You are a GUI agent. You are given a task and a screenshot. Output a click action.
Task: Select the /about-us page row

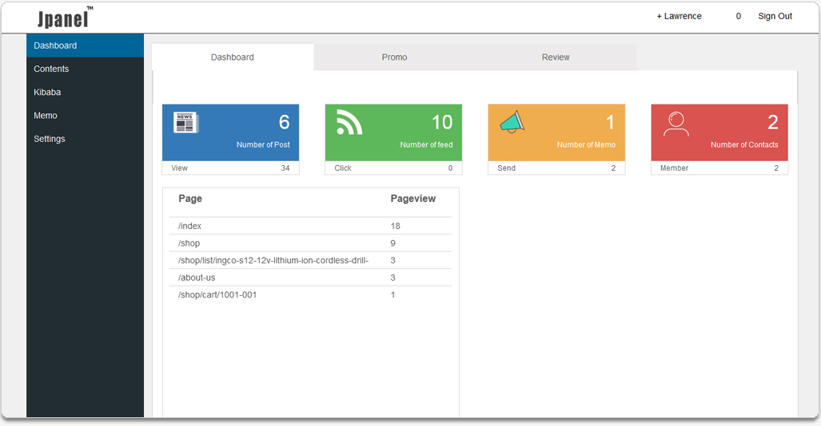click(310, 278)
